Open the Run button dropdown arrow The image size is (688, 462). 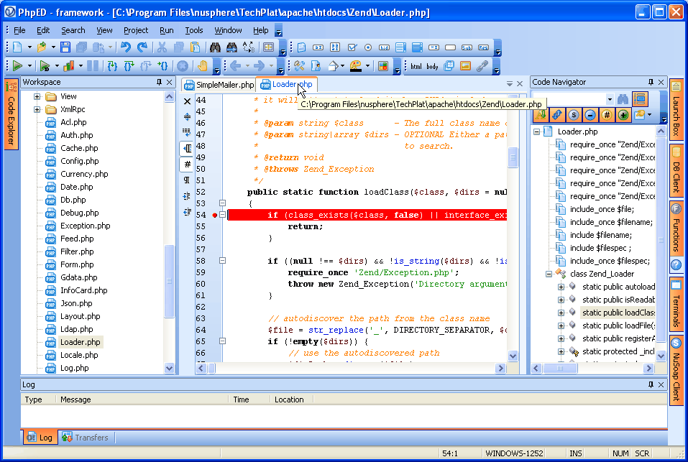pyautogui.click(x=29, y=66)
